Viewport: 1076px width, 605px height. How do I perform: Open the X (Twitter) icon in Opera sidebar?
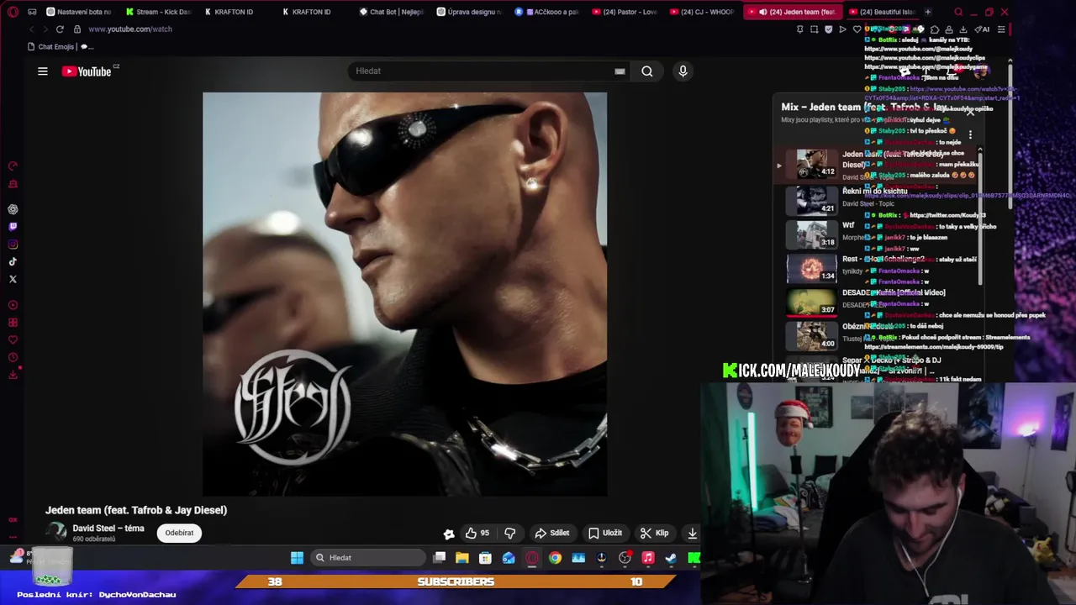13,279
